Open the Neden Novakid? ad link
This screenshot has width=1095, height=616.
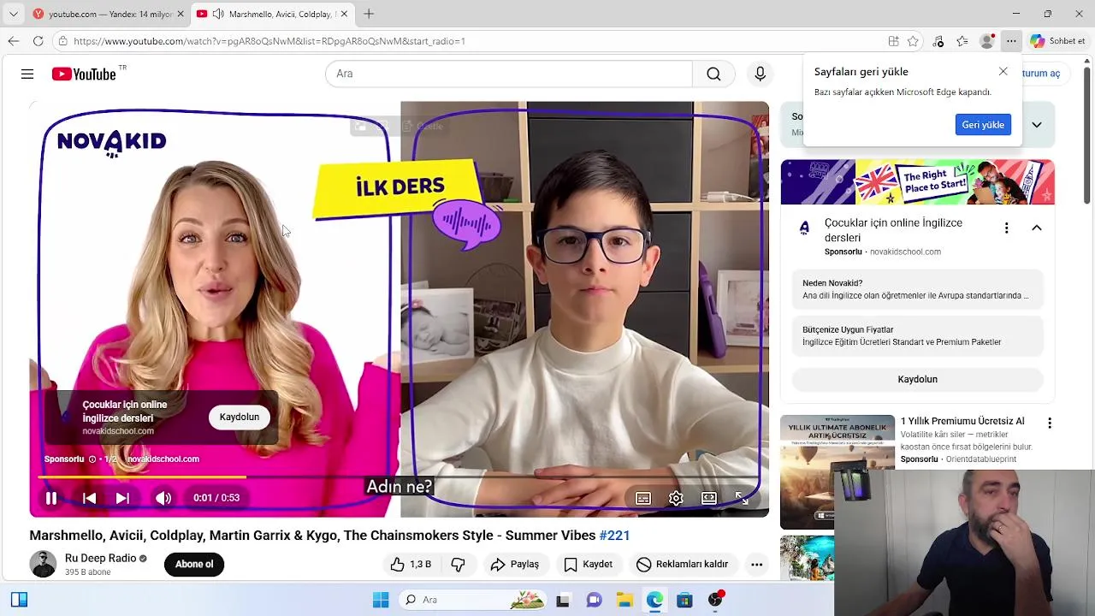point(917,289)
